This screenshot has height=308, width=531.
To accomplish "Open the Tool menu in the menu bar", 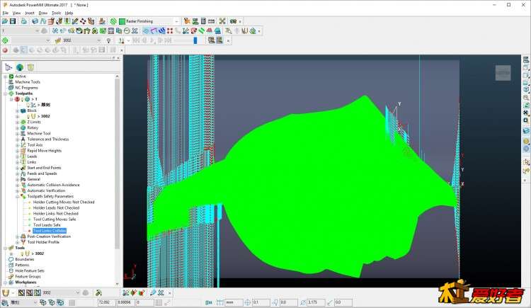I will 56,13.
